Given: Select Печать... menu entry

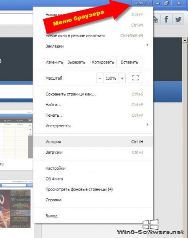Looking at the screenshot, I should click(x=93, y=115).
